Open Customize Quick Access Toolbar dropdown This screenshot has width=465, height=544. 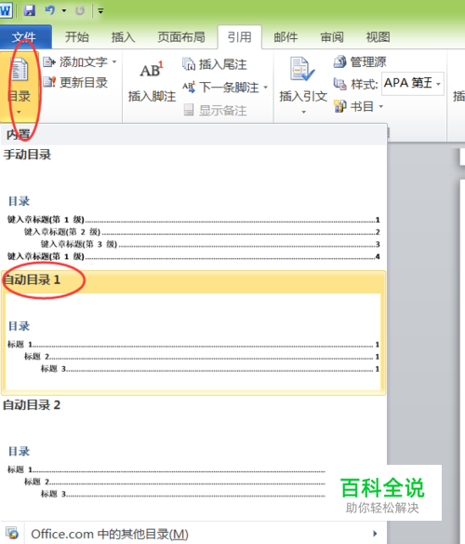pos(100,11)
